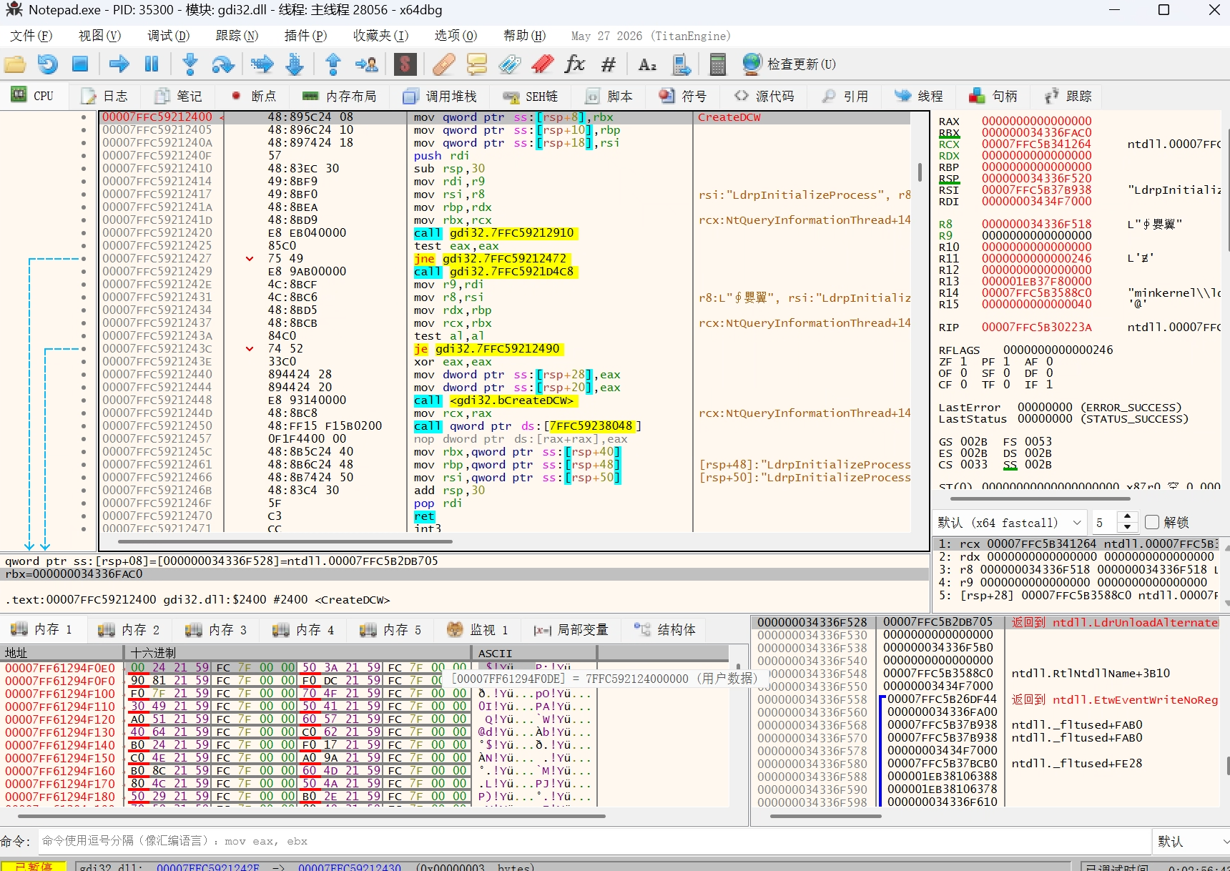Select the 监视 1 tab

coord(478,630)
